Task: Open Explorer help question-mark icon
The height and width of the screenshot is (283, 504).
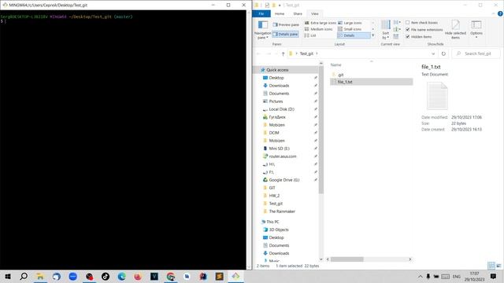Action: pos(500,13)
